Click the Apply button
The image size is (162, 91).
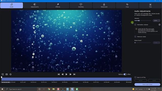pyautogui.click(x=154, y=80)
